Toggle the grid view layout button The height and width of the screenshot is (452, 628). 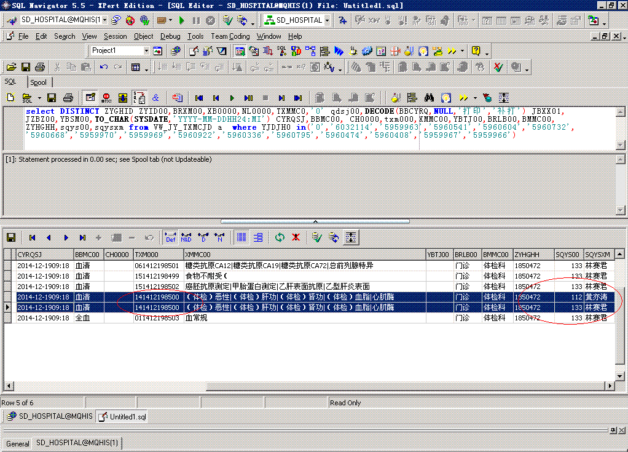242,237
